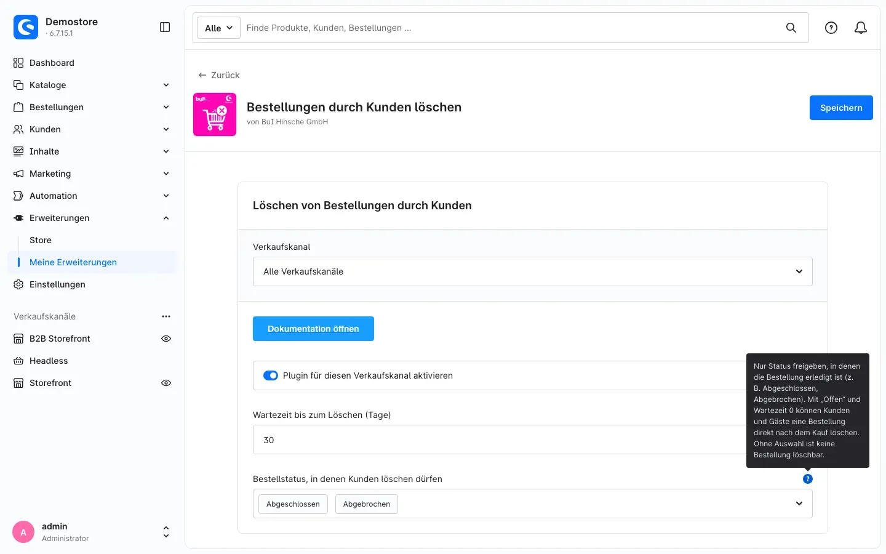Expand the Bestellungen menu chevron
The height and width of the screenshot is (554, 886).
pos(166,107)
